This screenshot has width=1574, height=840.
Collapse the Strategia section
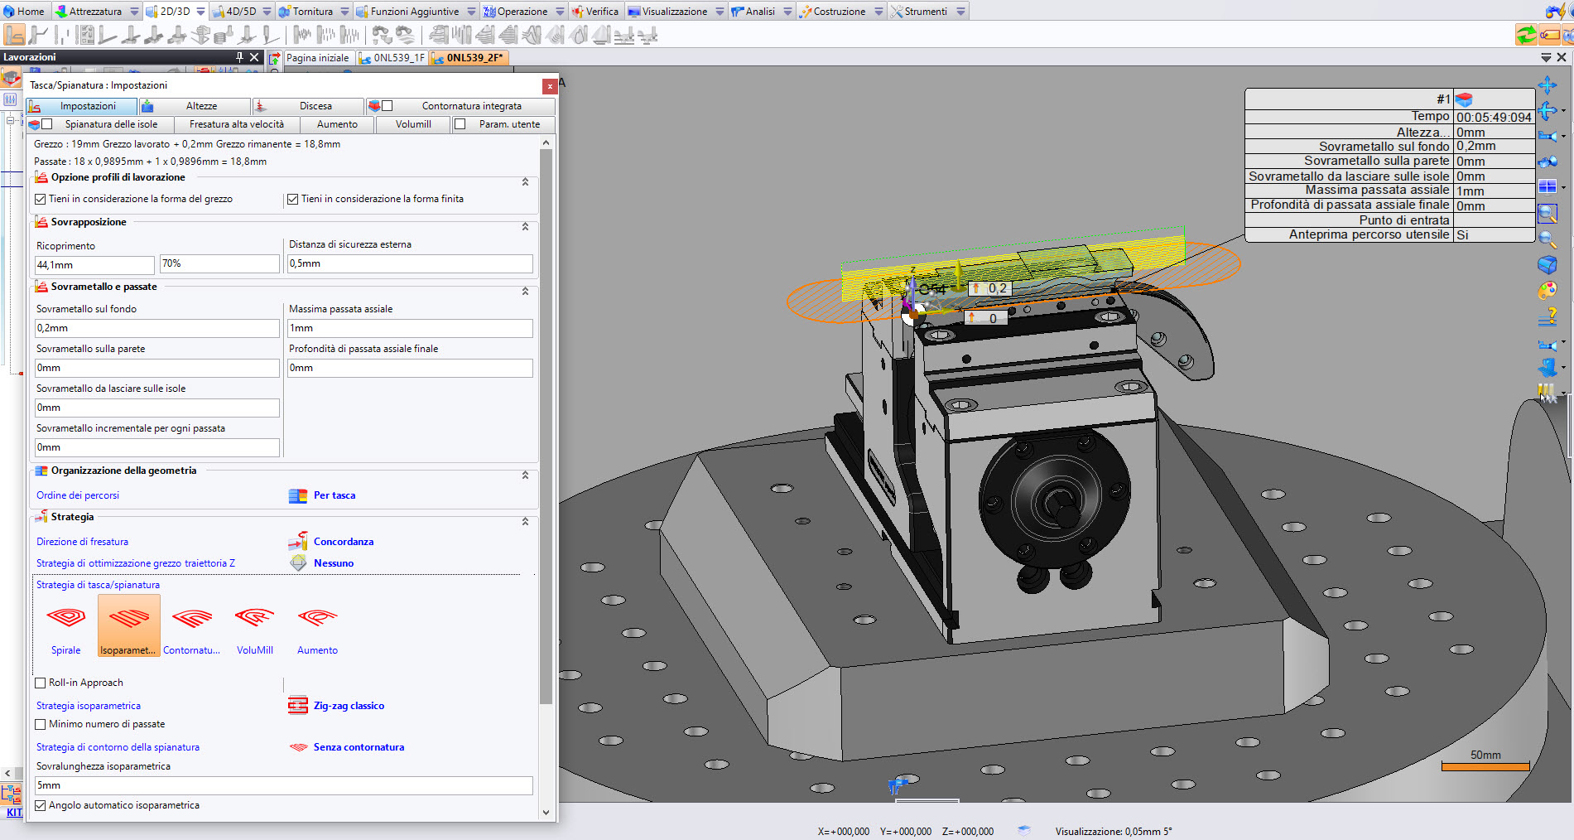525,521
